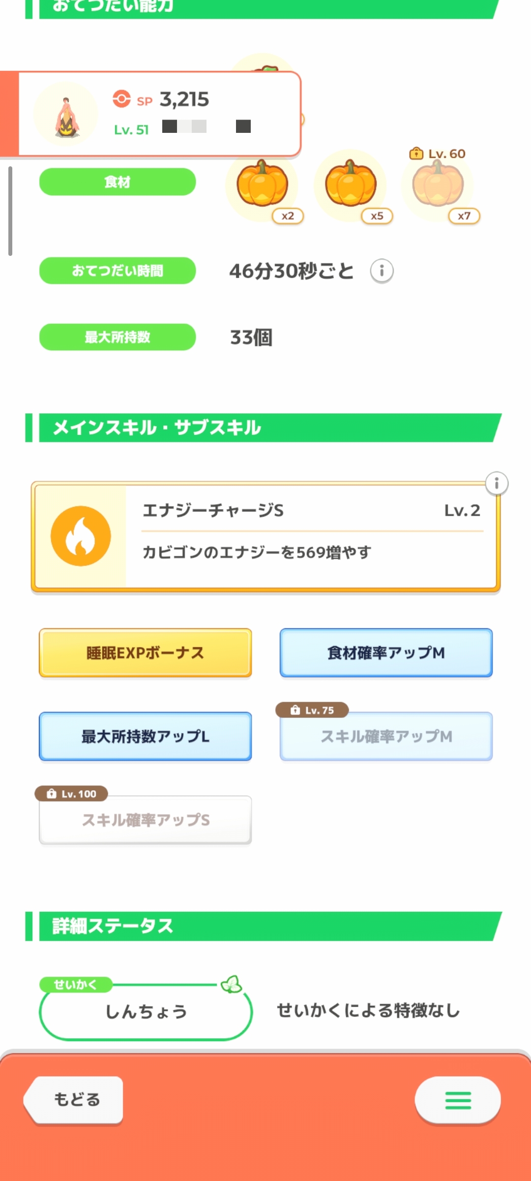Select the 睡眠EXPボーナス sub skill
Screen dimensions: 531x1181
coord(145,653)
